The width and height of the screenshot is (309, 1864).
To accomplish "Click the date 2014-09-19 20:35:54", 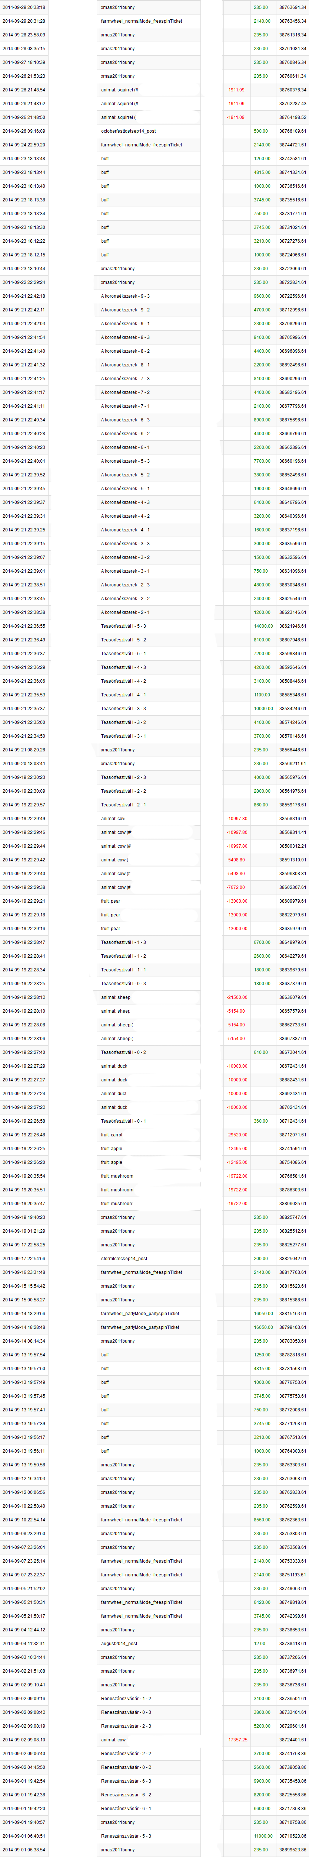I will click(x=23, y=1176).
